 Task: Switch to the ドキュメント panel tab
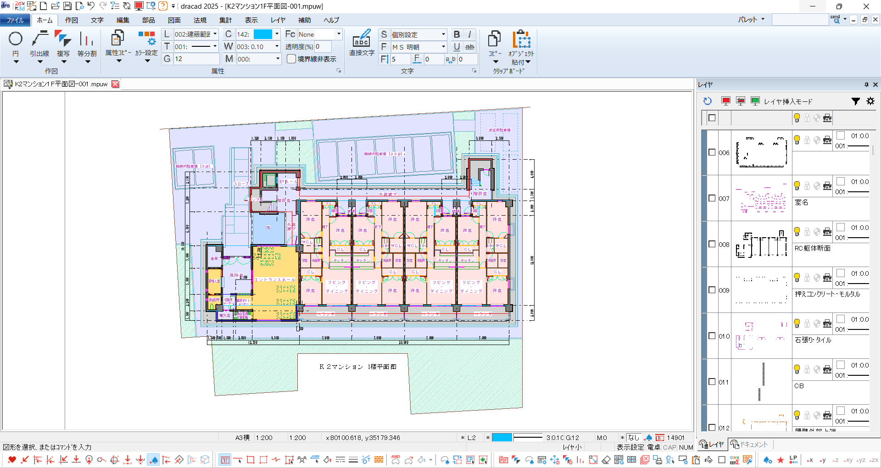point(750,444)
